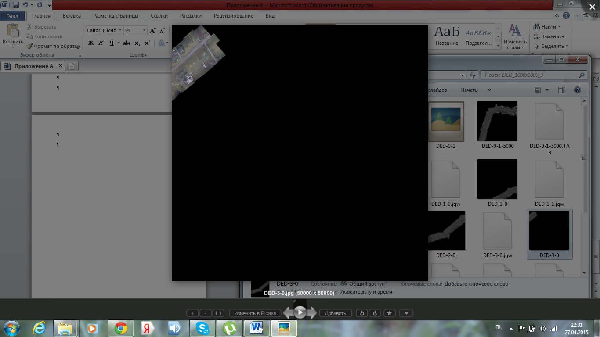
Task: Toggle strikethrough abc formatting
Action: [x=127, y=43]
